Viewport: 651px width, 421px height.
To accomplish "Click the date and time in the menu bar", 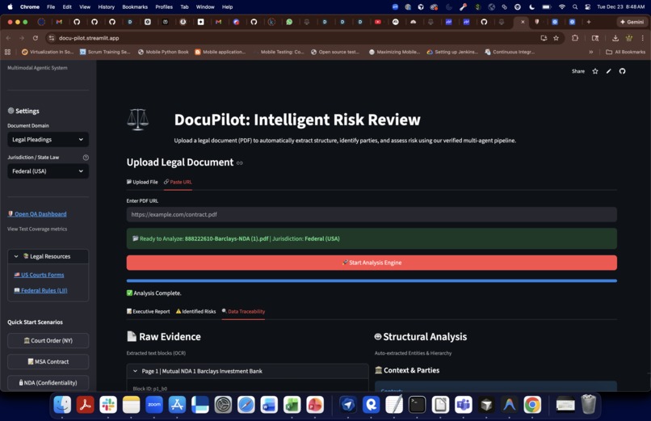I will pyautogui.click(x=620, y=7).
